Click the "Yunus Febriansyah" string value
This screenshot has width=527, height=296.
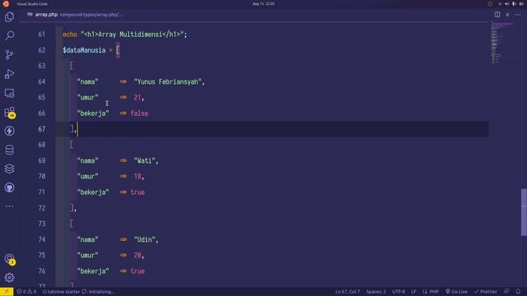(167, 81)
